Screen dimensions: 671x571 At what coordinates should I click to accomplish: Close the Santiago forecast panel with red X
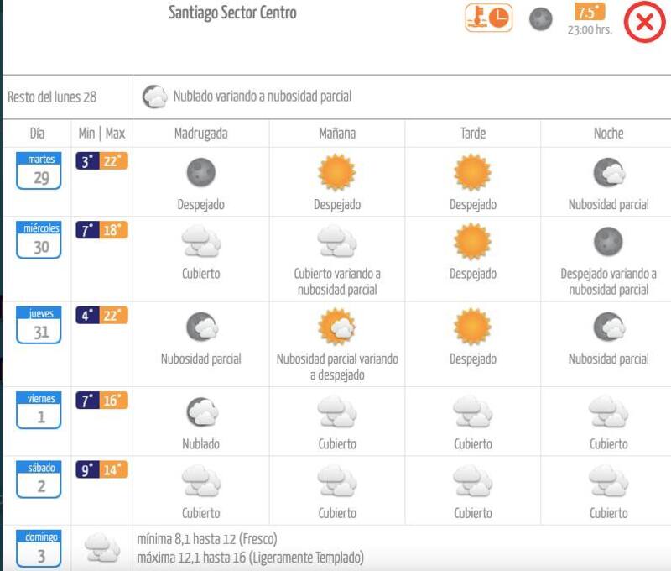tap(644, 23)
